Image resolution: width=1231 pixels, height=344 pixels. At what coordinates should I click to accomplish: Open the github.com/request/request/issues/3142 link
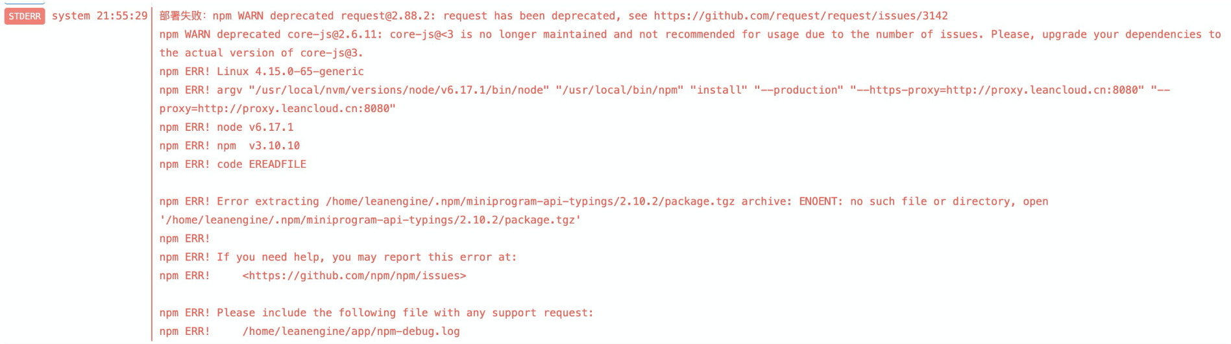tap(800, 16)
